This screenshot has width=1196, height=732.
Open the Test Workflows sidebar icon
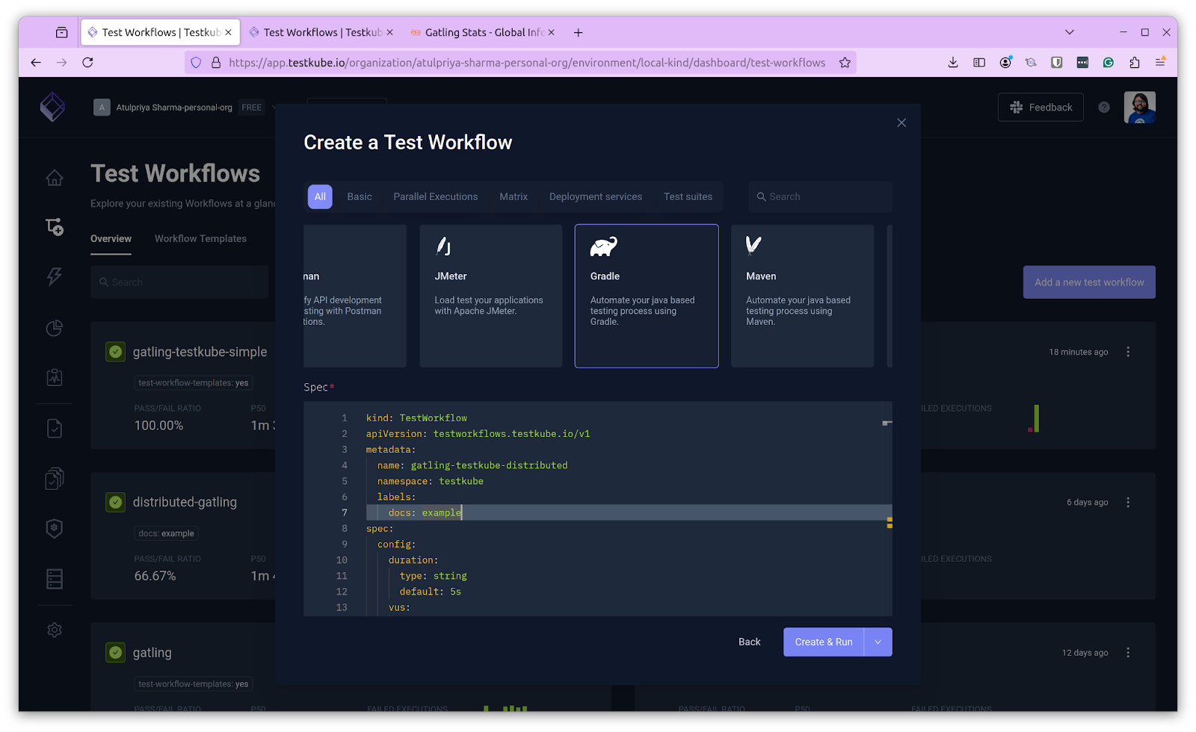(x=55, y=226)
